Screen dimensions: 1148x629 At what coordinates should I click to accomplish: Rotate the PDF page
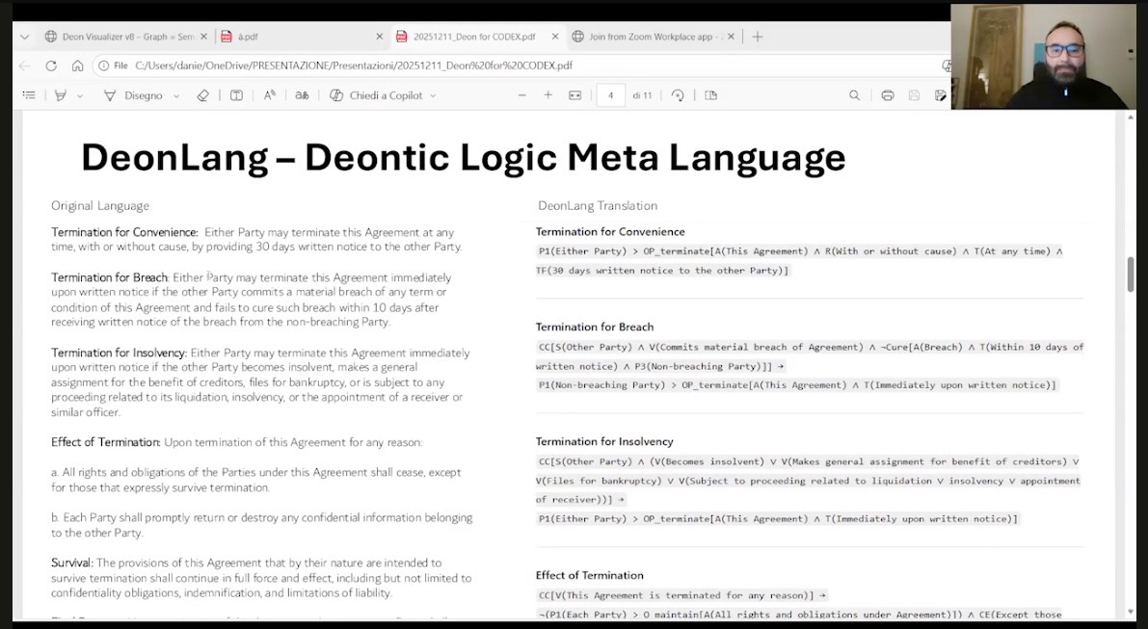tap(678, 95)
